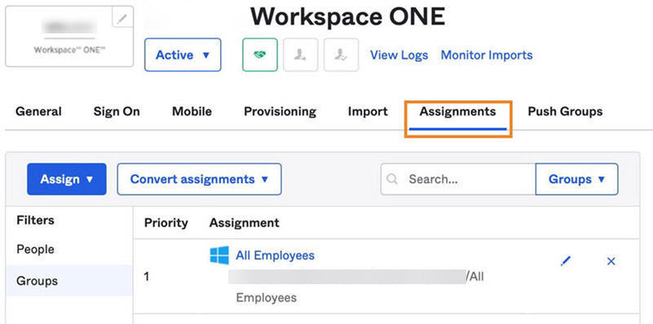Filter assignments by People
Screen dimensions: 653x324
click(35, 249)
